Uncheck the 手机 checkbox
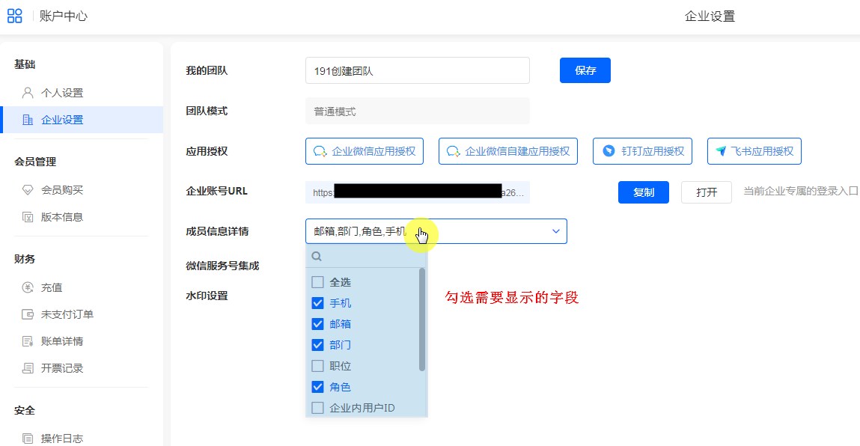Viewport: 860px width, 446px height. point(317,303)
